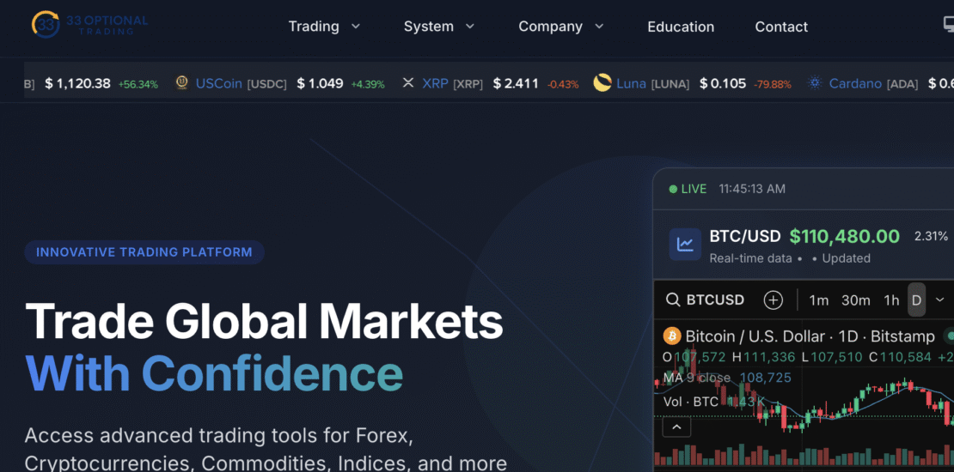The width and height of the screenshot is (954, 472).
Task: Click the Real-time data label
Action: pyautogui.click(x=751, y=258)
